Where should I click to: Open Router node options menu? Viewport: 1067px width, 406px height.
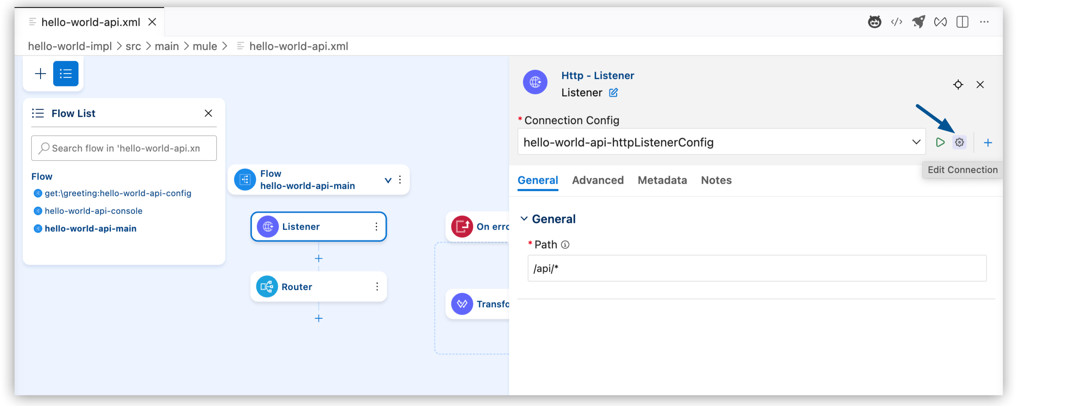point(377,287)
